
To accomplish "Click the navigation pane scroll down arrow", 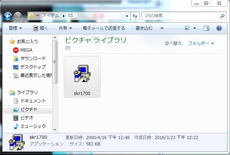I will tap(55, 130).
